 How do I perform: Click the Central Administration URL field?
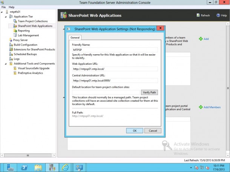pyautogui.click(x=115, y=81)
